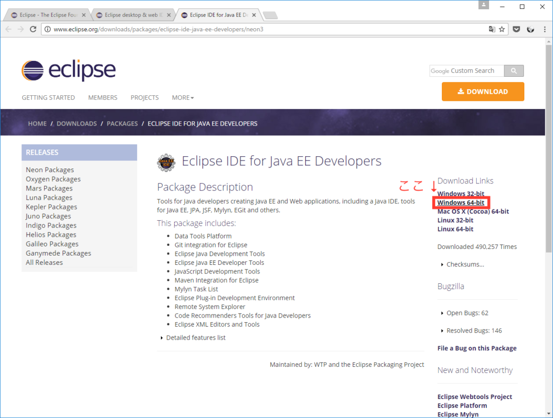Expand the MORE dropdown menu
The height and width of the screenshot is (418, 553).
click(183, 98)
